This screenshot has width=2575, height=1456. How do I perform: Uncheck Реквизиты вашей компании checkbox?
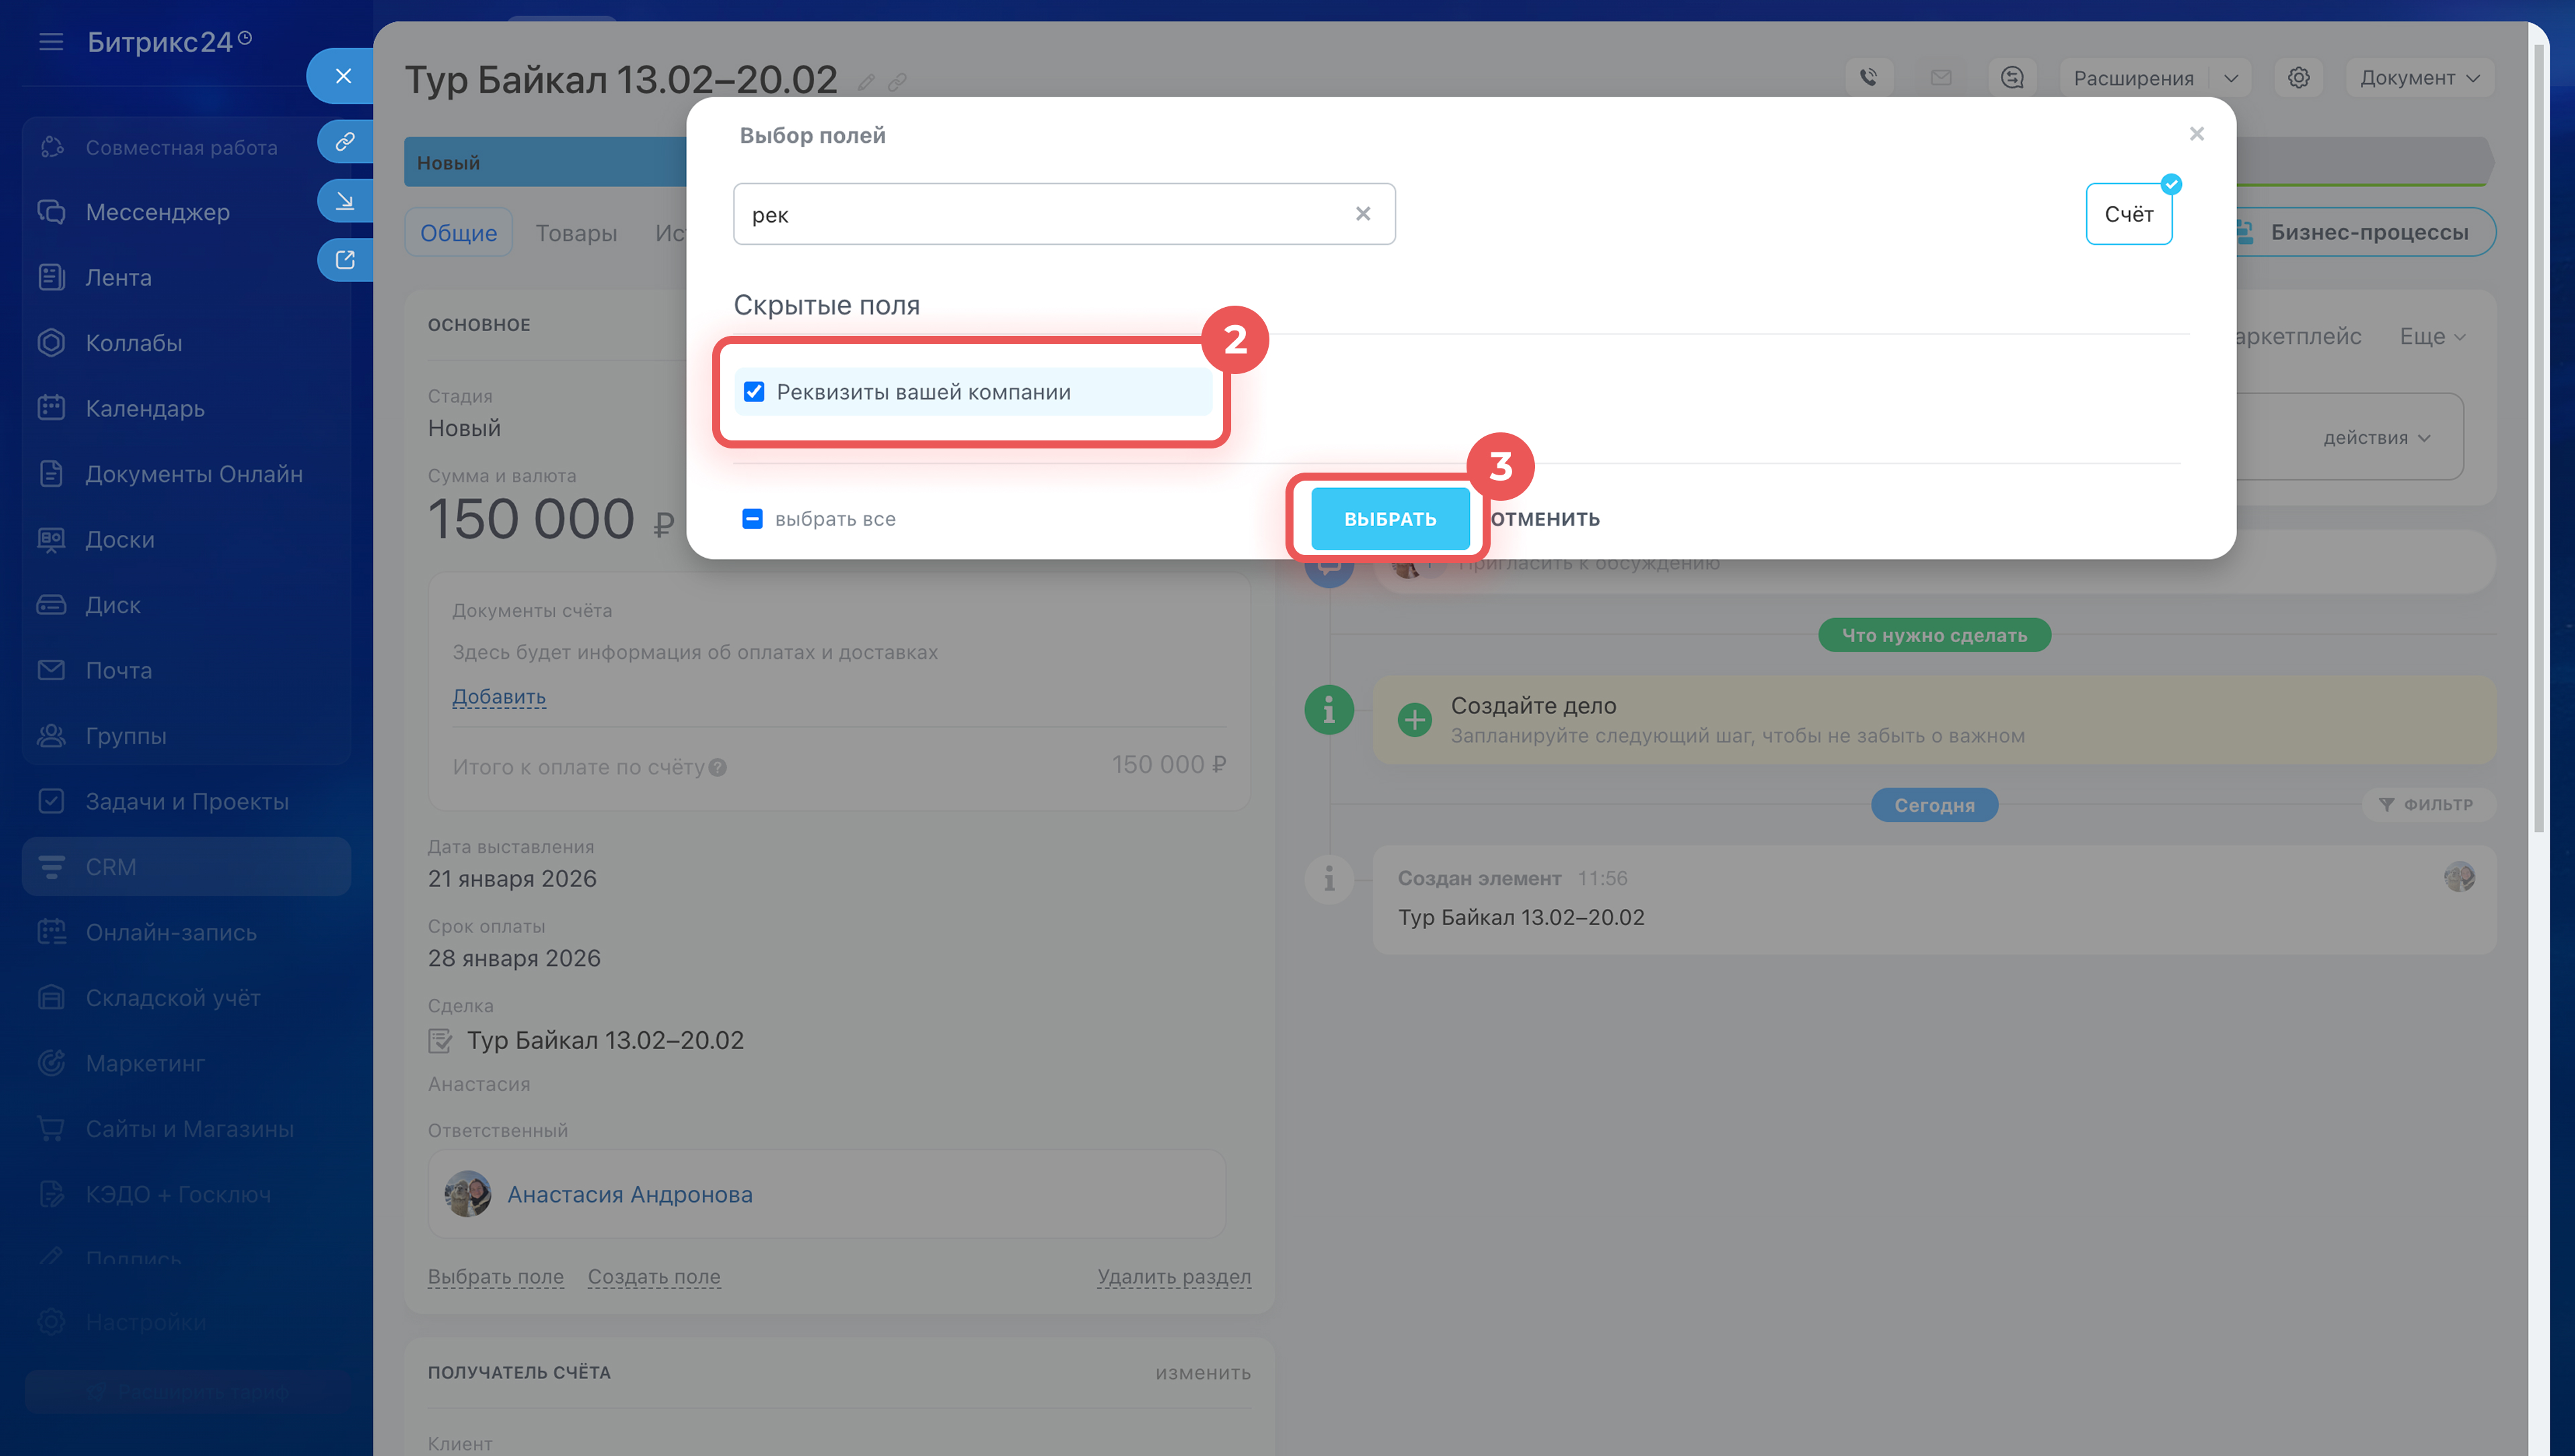[754, 392]
